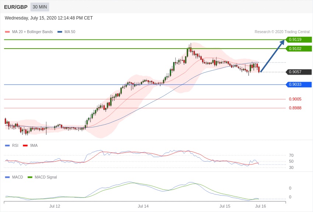Click the Research © 2020 Trading Central credit
The height and width of the screenshot is (212, 313).
[x=282, y=32]
